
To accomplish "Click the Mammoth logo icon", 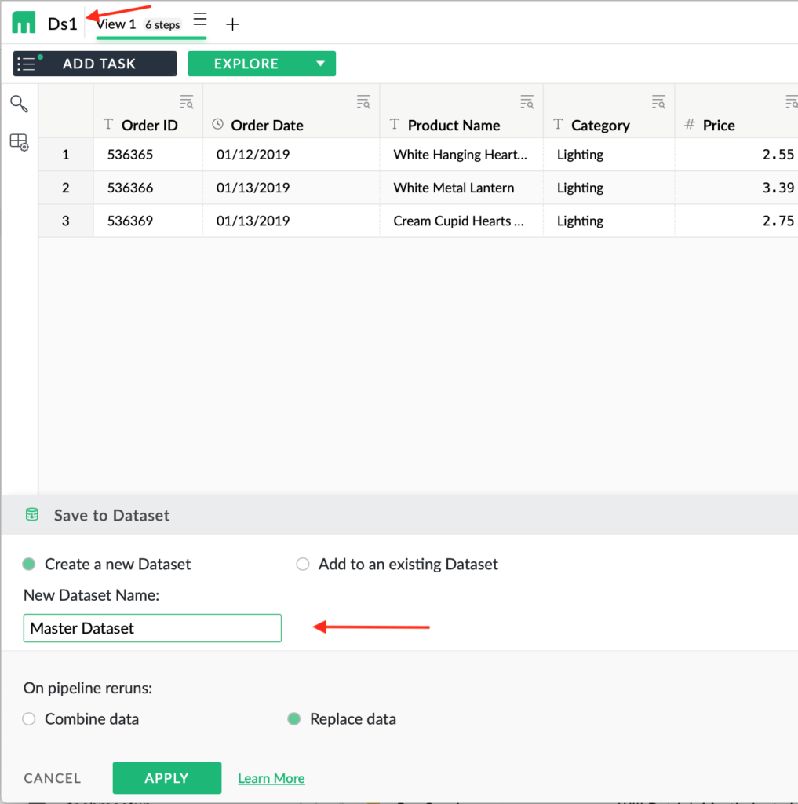I will [24, 24].
